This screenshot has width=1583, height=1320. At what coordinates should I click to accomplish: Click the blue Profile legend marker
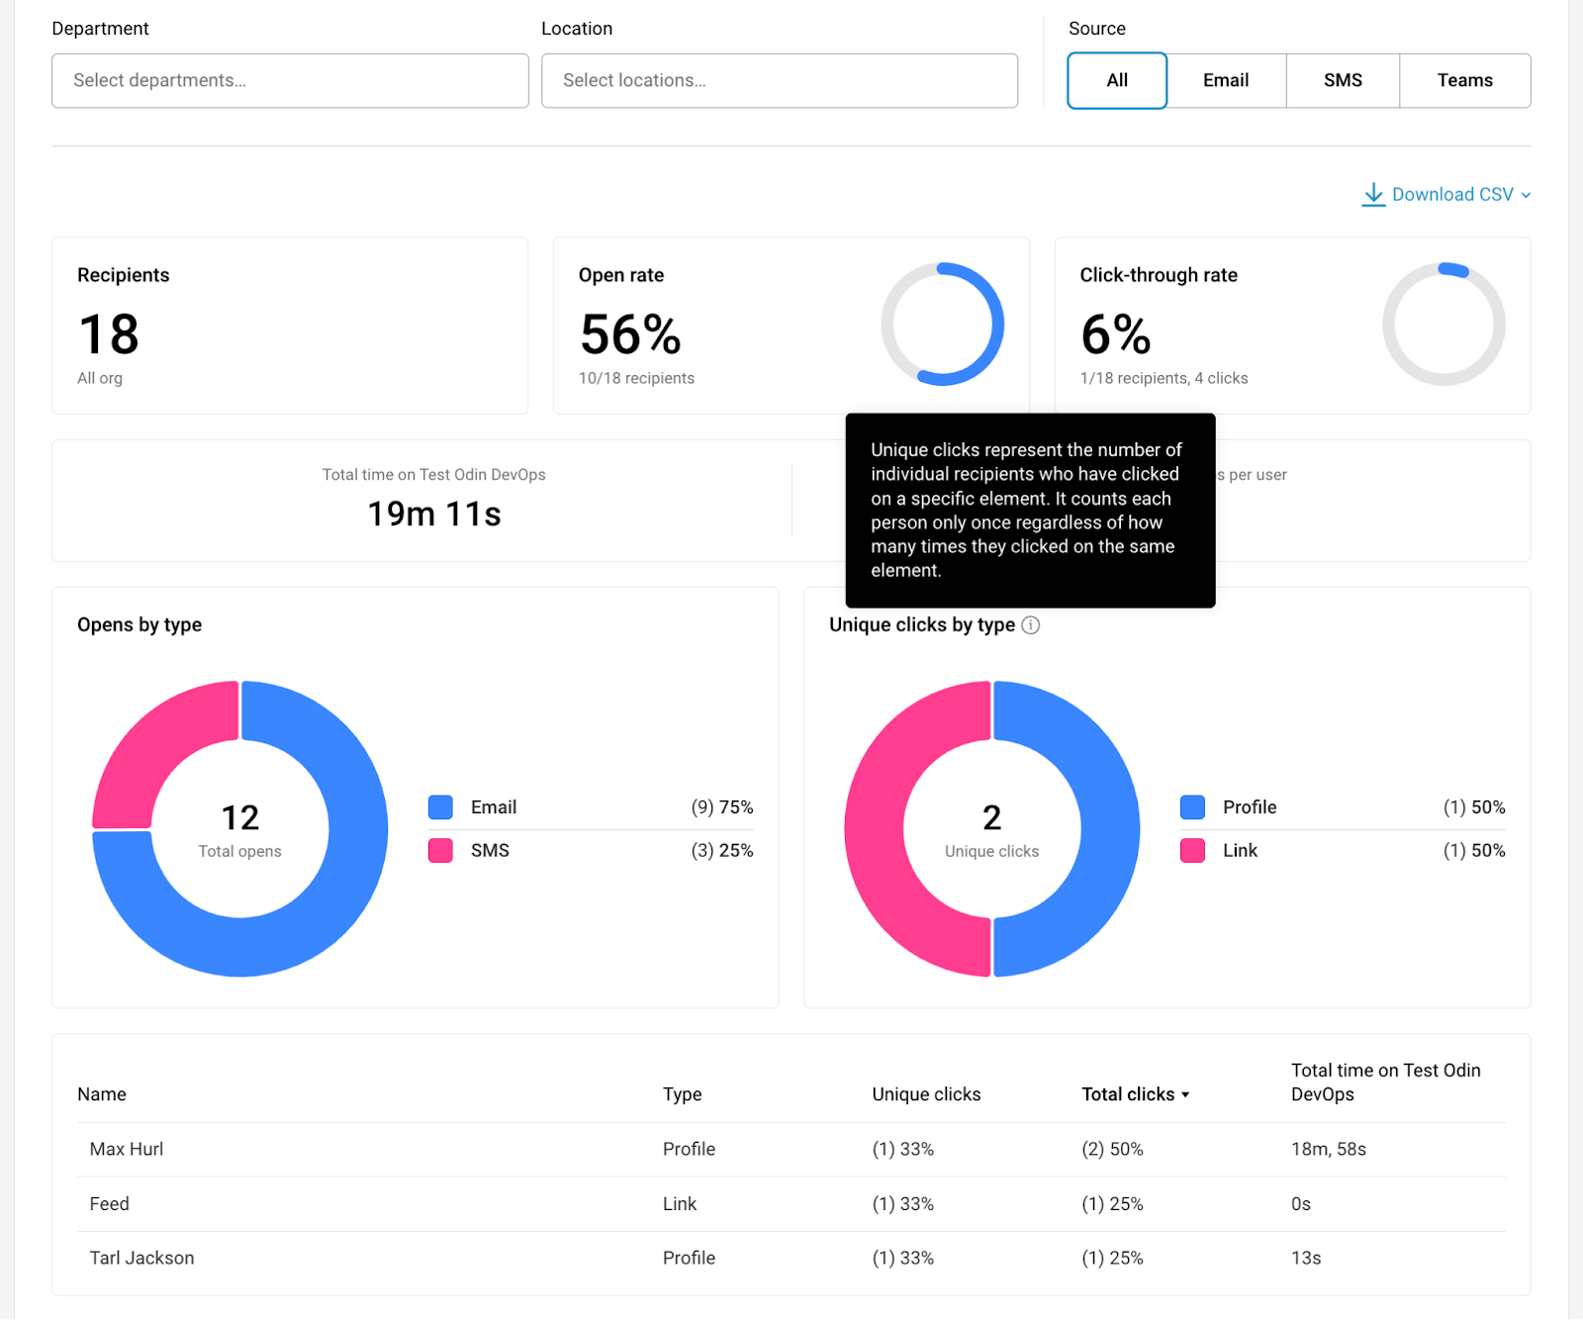tap(1191, 807)
